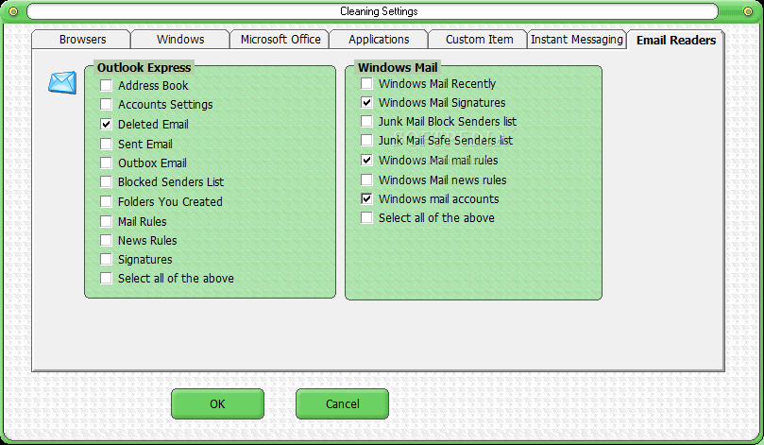Enable Windows Mail news rules
The image size is (764, 445).
[366, 180]
